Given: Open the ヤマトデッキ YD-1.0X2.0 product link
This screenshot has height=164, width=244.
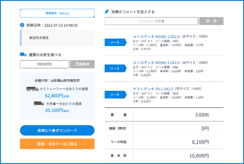Looking at the screenshot, I should (x=153, y=89).
